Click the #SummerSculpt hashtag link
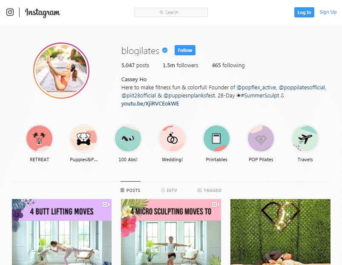342x265 pixels. pyautogui.click(x=260, y=96)
